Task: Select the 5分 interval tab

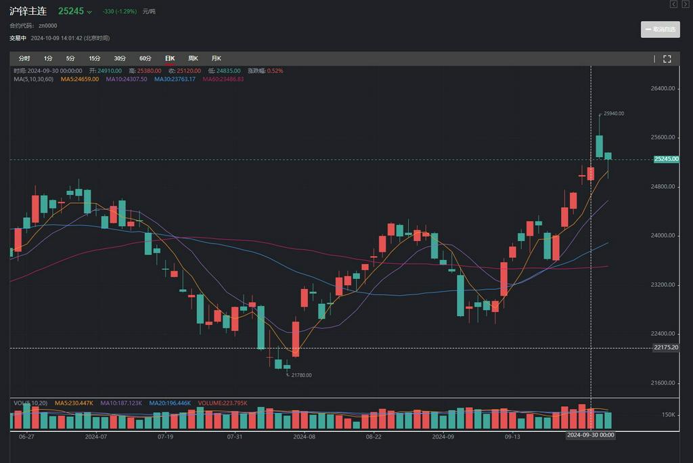Action: 70,59
